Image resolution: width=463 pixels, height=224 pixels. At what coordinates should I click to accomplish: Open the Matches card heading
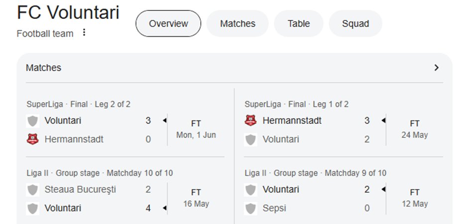[x=43, y=68]
